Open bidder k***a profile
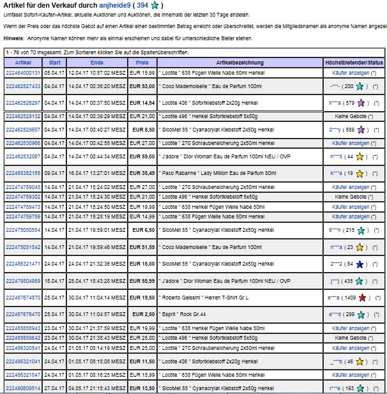The image size is (387, 394). 336,174
